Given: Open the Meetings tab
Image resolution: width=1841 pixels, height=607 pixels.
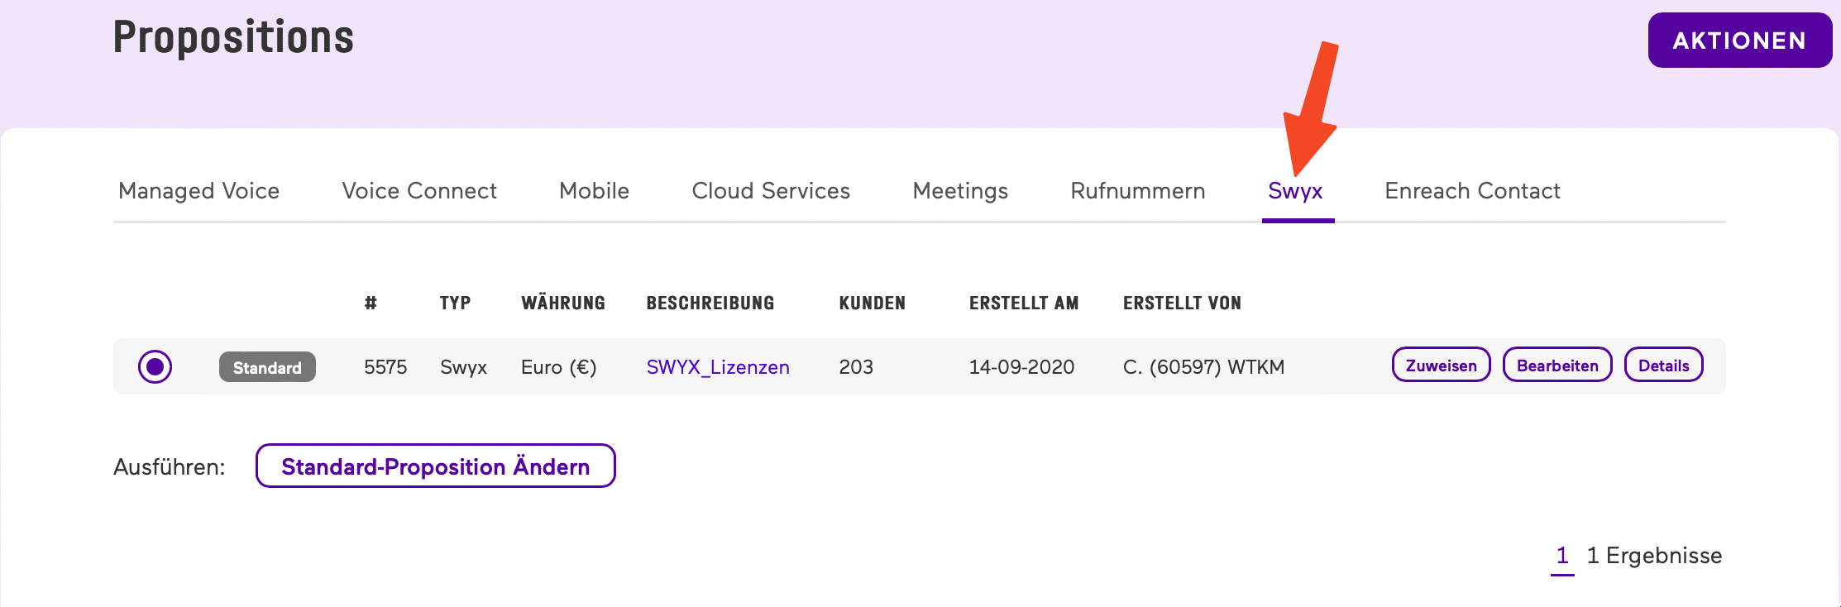Looking at the screenshot, I should (960, 191).
